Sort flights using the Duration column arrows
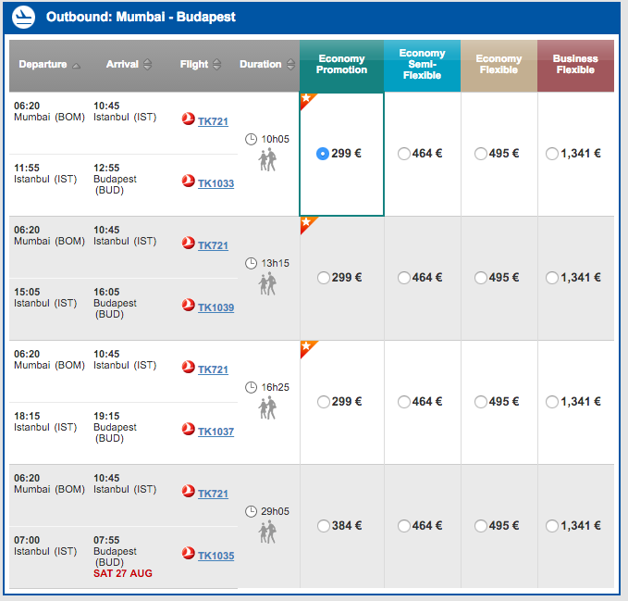 tap(291, 64)
